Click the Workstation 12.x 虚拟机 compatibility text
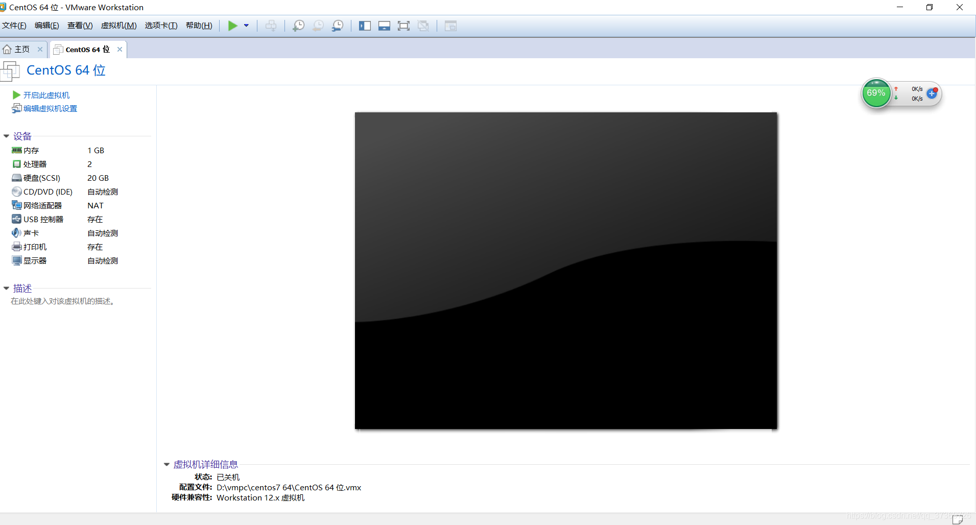Image resolution: width=976 pixels, height=525 pixels. [x=260, y=497]
